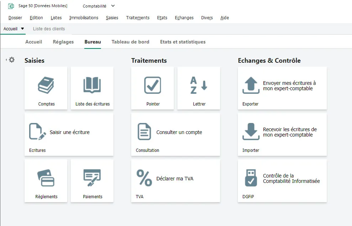Open the Lettrer A-Z sort icon
This screenshot has width=352, height=226.
(x=199, y=86)
